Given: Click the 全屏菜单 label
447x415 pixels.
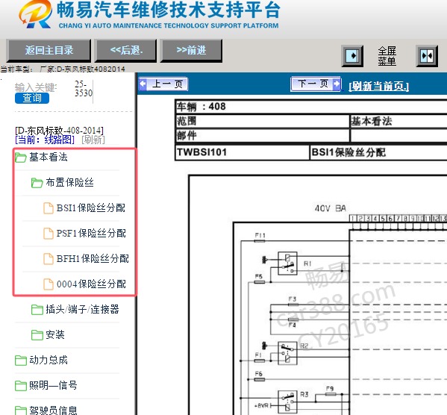Looking at the screenshot, I should pyautogui.click(x=387, y=56).
